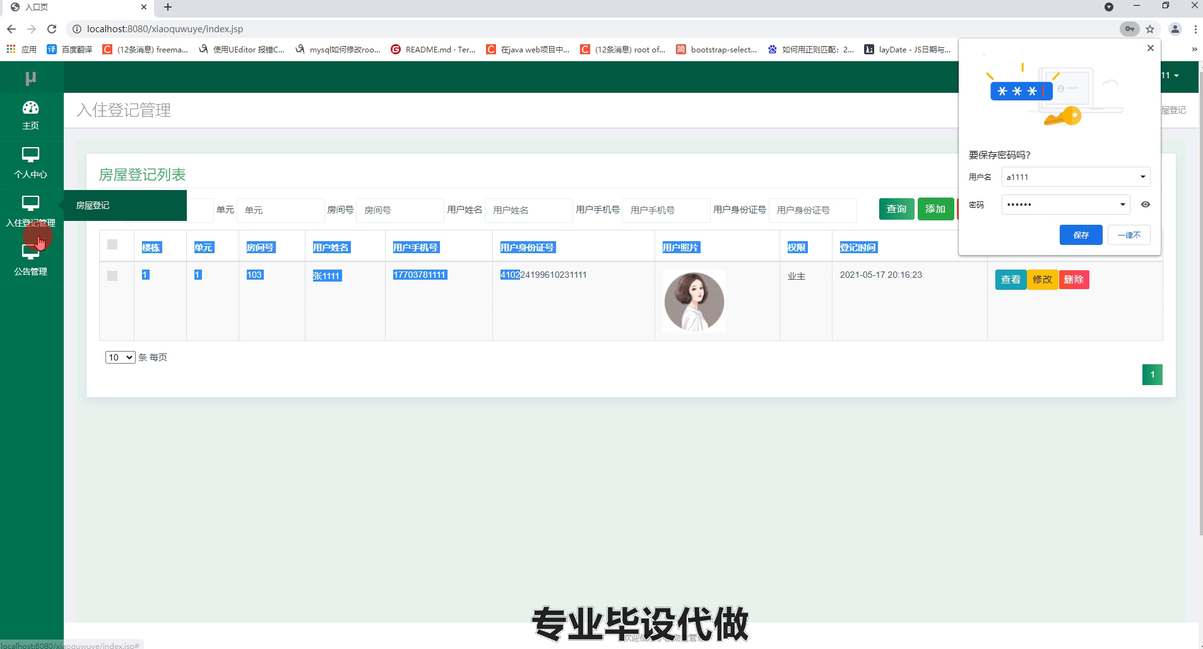Click the 用户身份证号 search input
This screenshot has height=649, width=1203.
812,210
